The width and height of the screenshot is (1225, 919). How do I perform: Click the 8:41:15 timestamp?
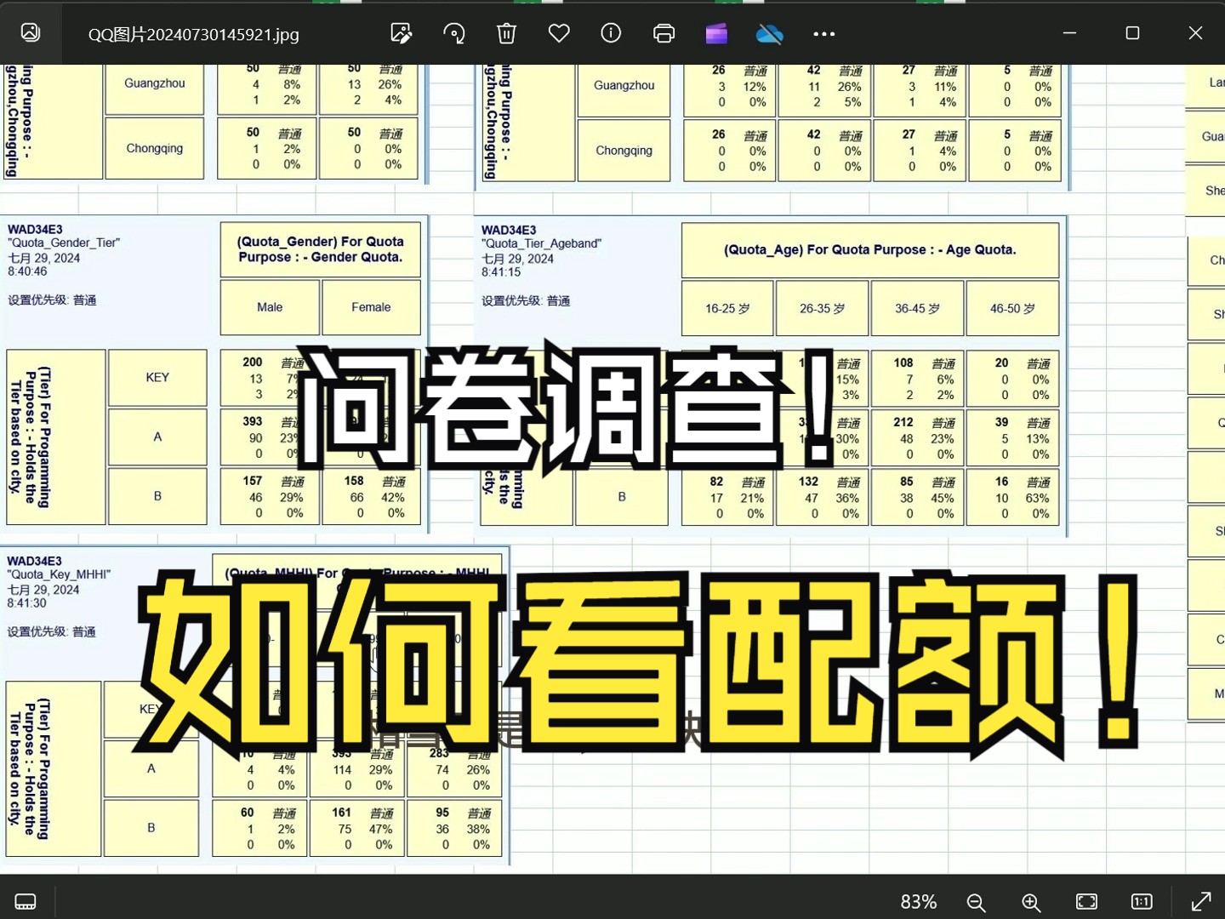(x=502, y=272)
